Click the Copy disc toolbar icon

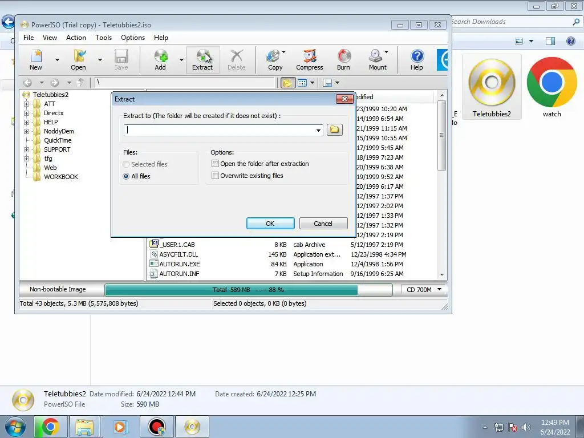tap(274, 59)
